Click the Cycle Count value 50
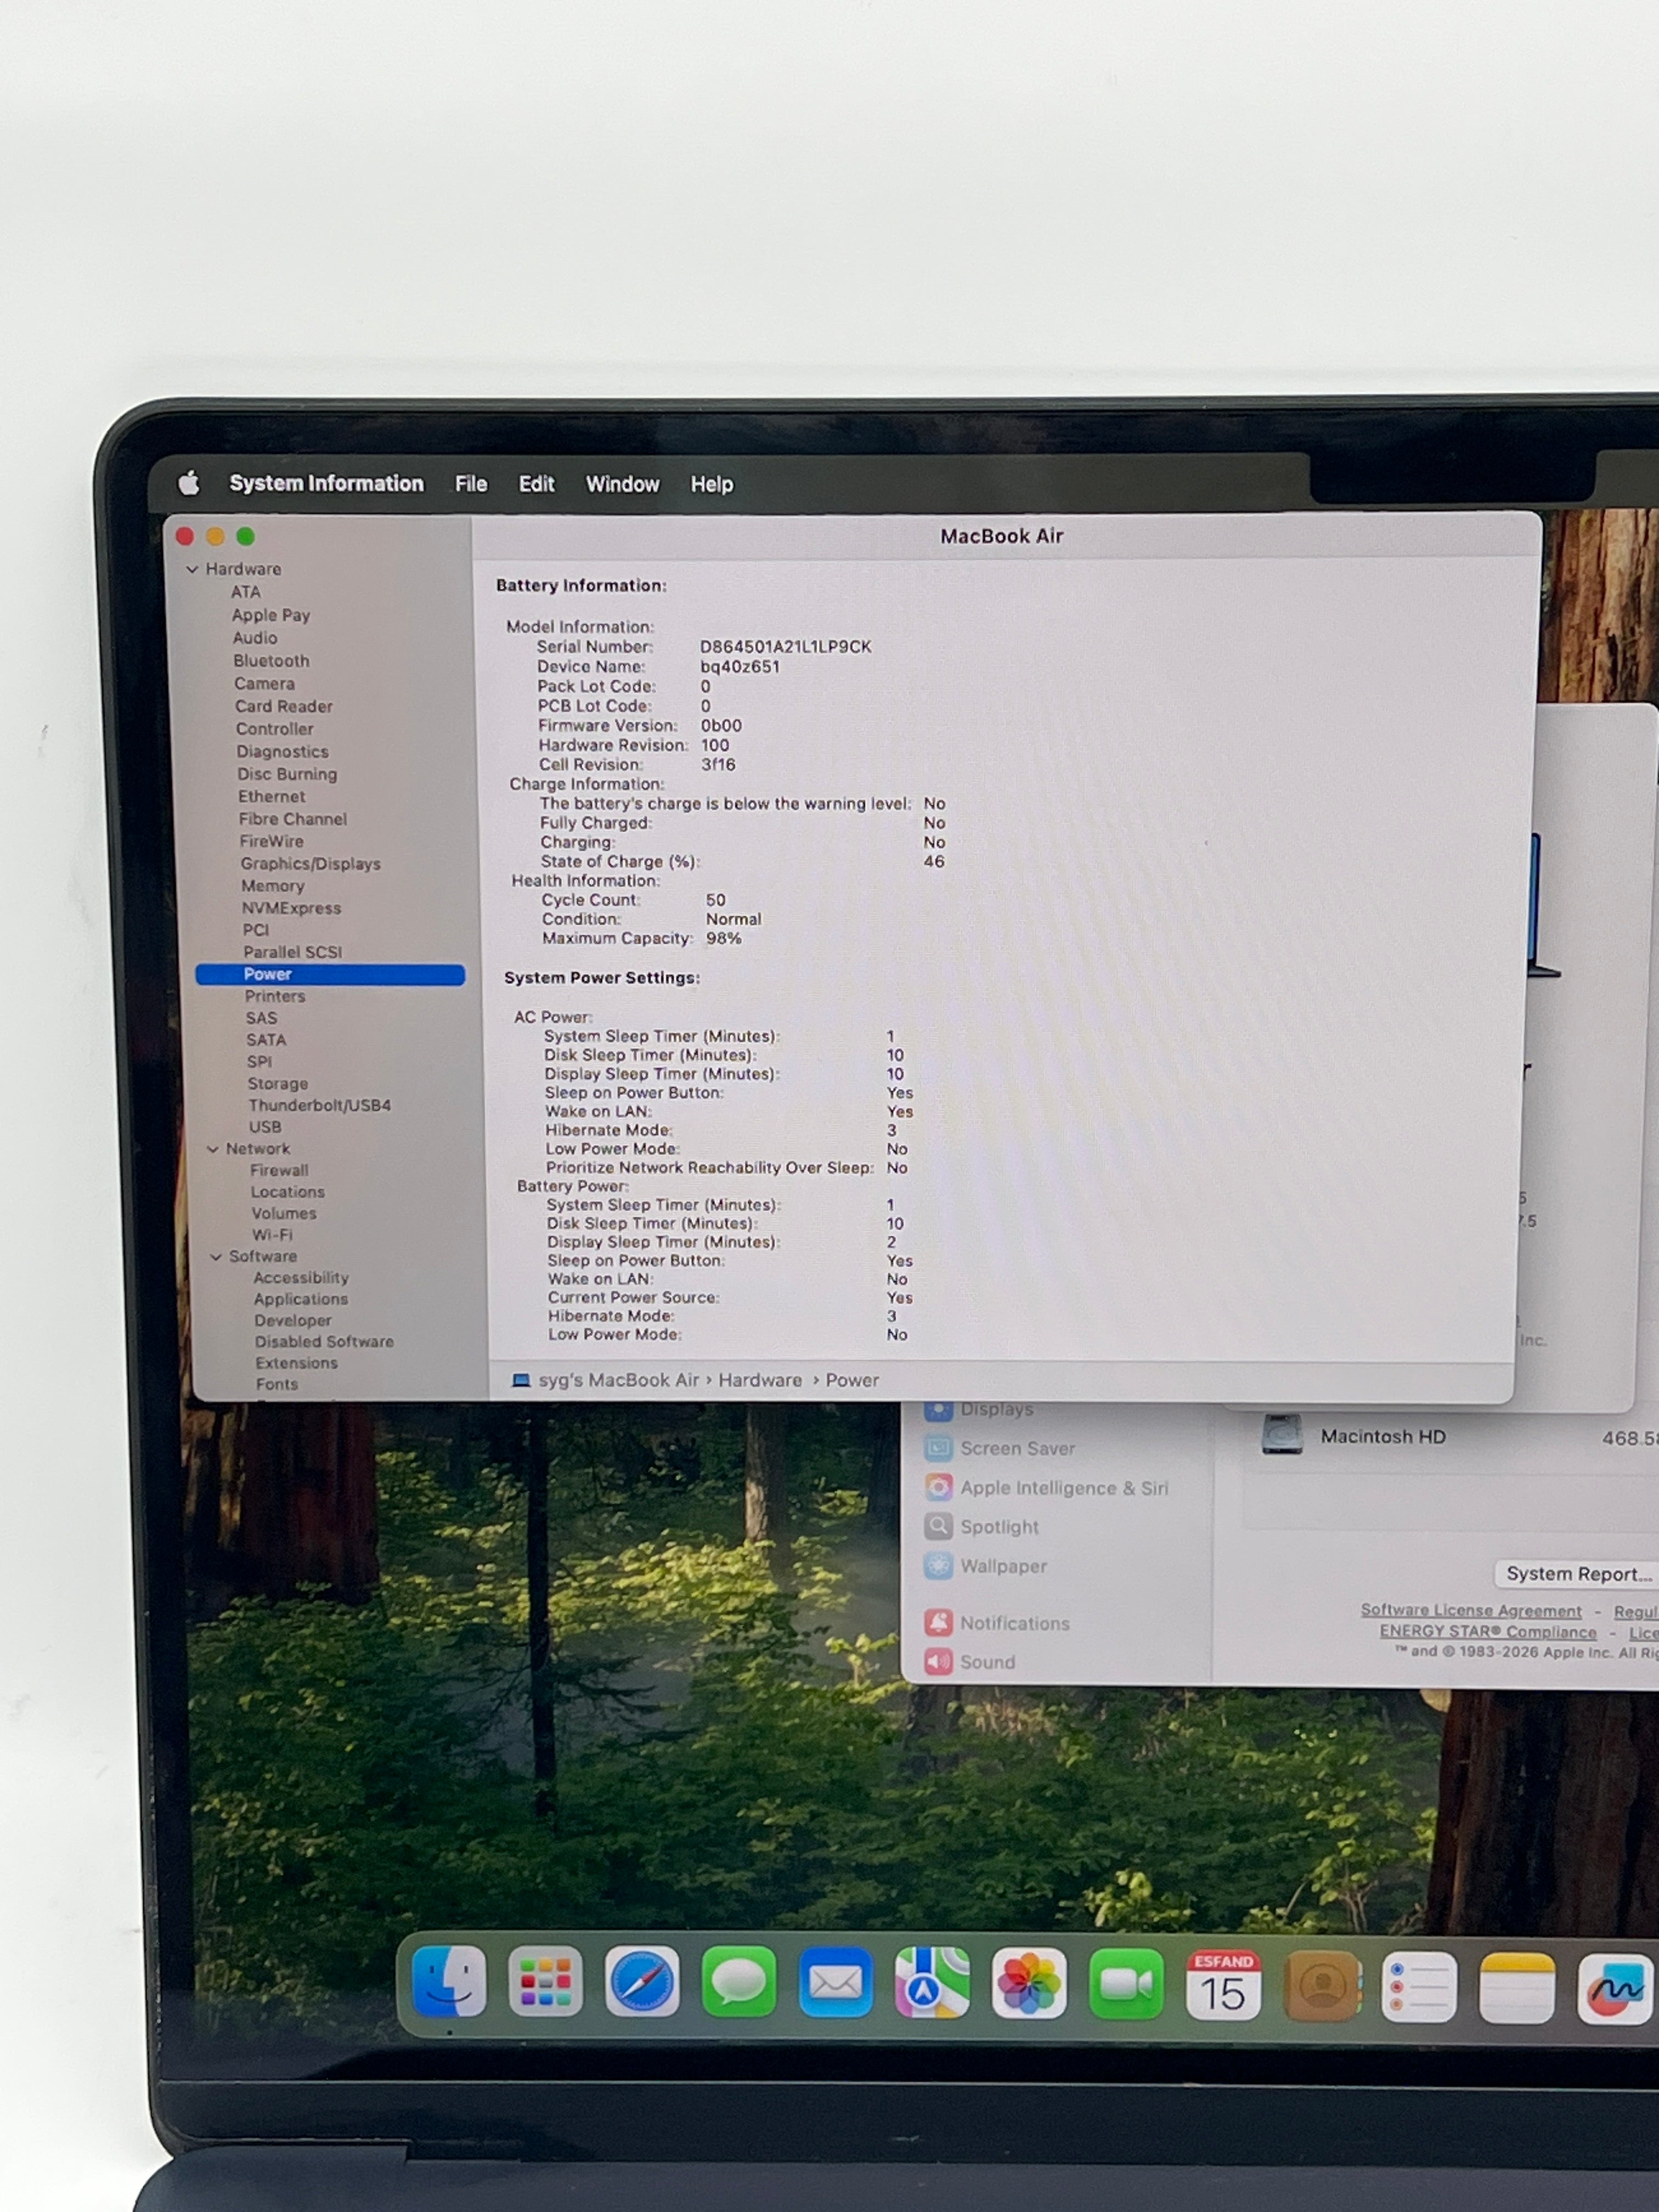The image size is (1659, 2212). [x=716, y=900]
